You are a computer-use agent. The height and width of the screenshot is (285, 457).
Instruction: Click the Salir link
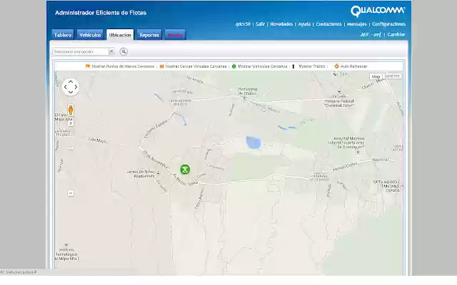260,24
